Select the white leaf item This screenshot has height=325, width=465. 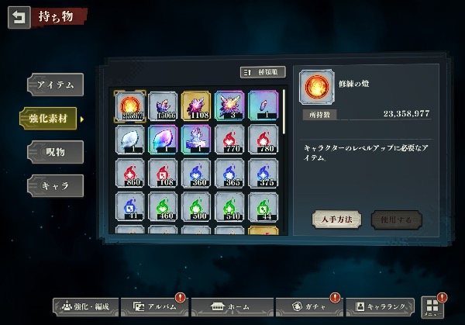pos(130,140)
